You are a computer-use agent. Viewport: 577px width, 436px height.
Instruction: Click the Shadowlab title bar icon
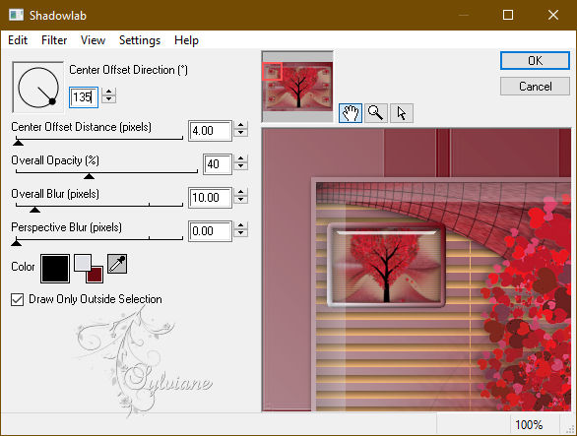[16, 15]
